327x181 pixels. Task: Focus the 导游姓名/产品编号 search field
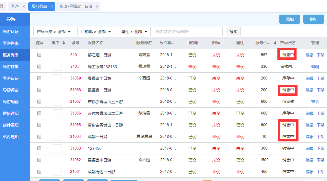188,31
